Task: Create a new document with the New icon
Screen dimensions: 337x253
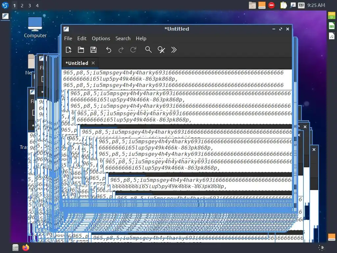Action: [68, 50]
